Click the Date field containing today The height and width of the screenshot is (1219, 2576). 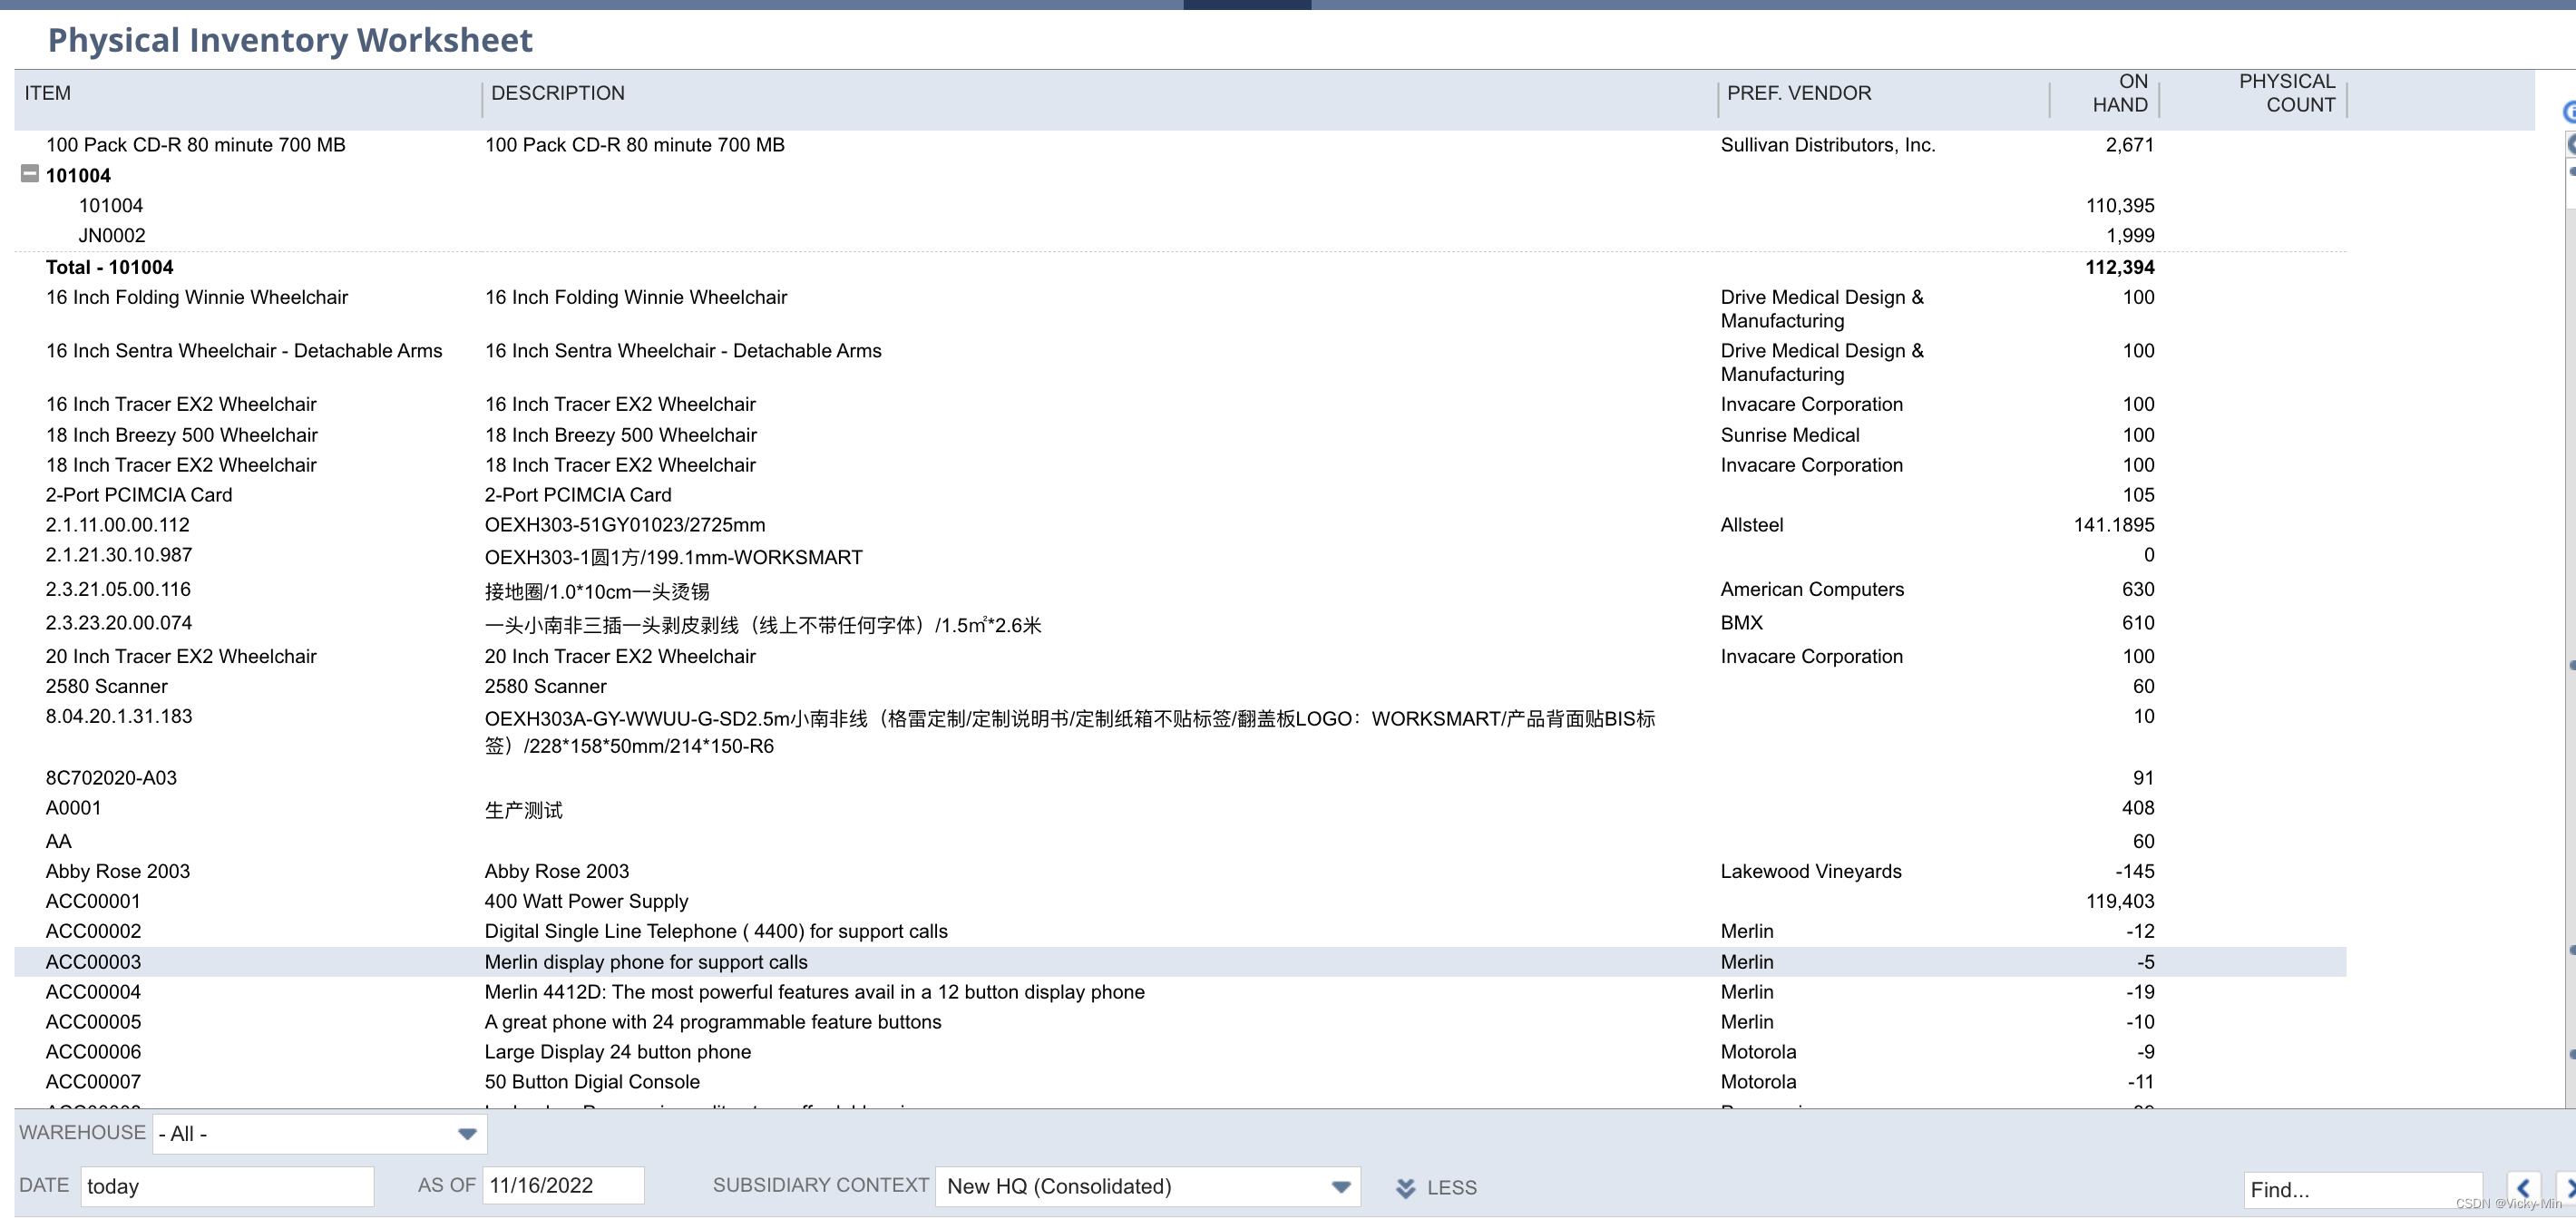[x=226, y=1186]
